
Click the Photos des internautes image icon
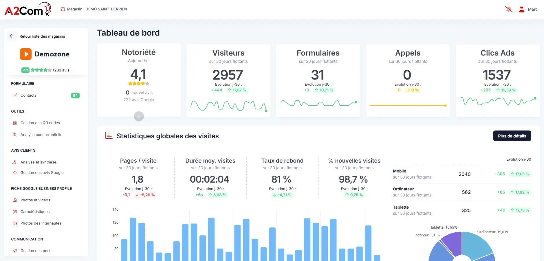pos(15,223)
